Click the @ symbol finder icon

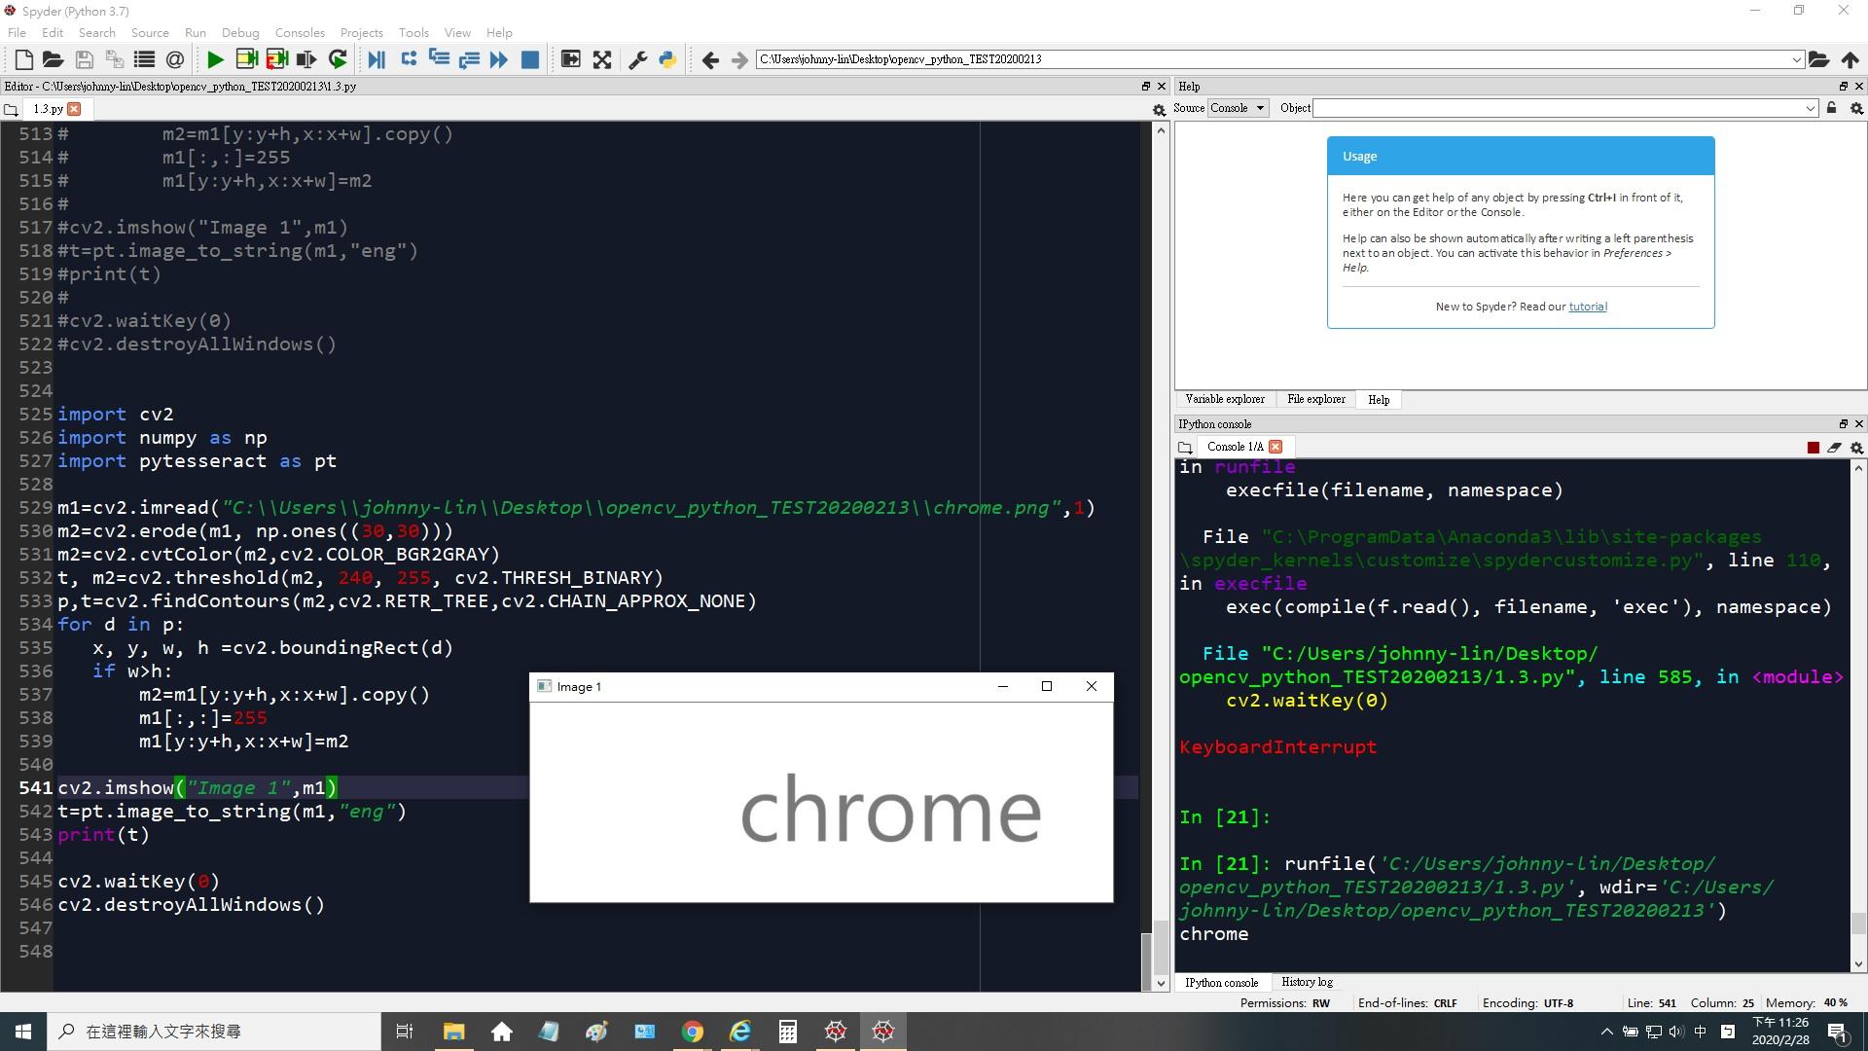[x=175, y=59]
